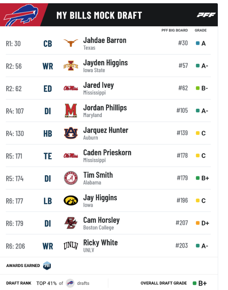Click the Boston College eagle logo
228x290 pixels.
[71, 223]
